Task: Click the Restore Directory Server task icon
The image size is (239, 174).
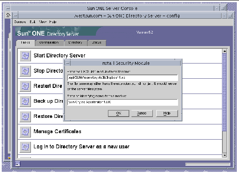Action: point(25,117)
